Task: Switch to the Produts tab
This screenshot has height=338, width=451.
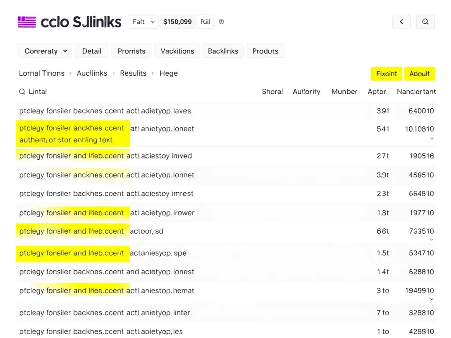Action: coord(265,51)
